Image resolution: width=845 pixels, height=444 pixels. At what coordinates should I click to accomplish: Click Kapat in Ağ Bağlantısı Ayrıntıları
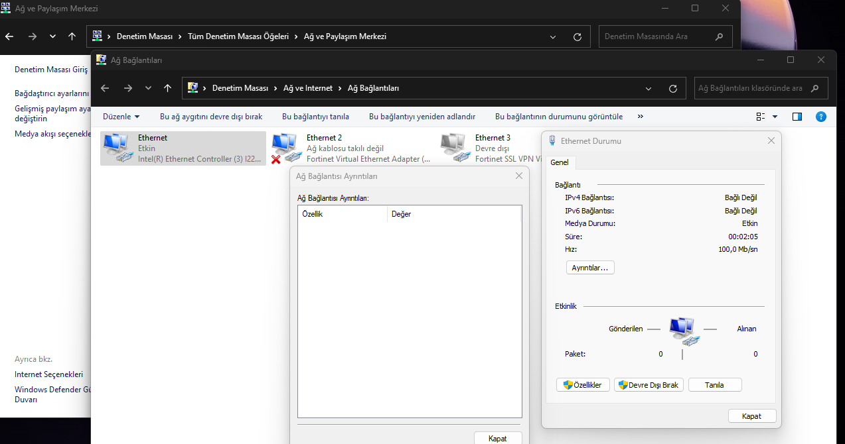498,438
